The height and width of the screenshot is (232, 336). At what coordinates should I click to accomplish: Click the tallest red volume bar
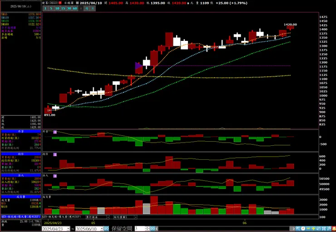coord(154,205)
